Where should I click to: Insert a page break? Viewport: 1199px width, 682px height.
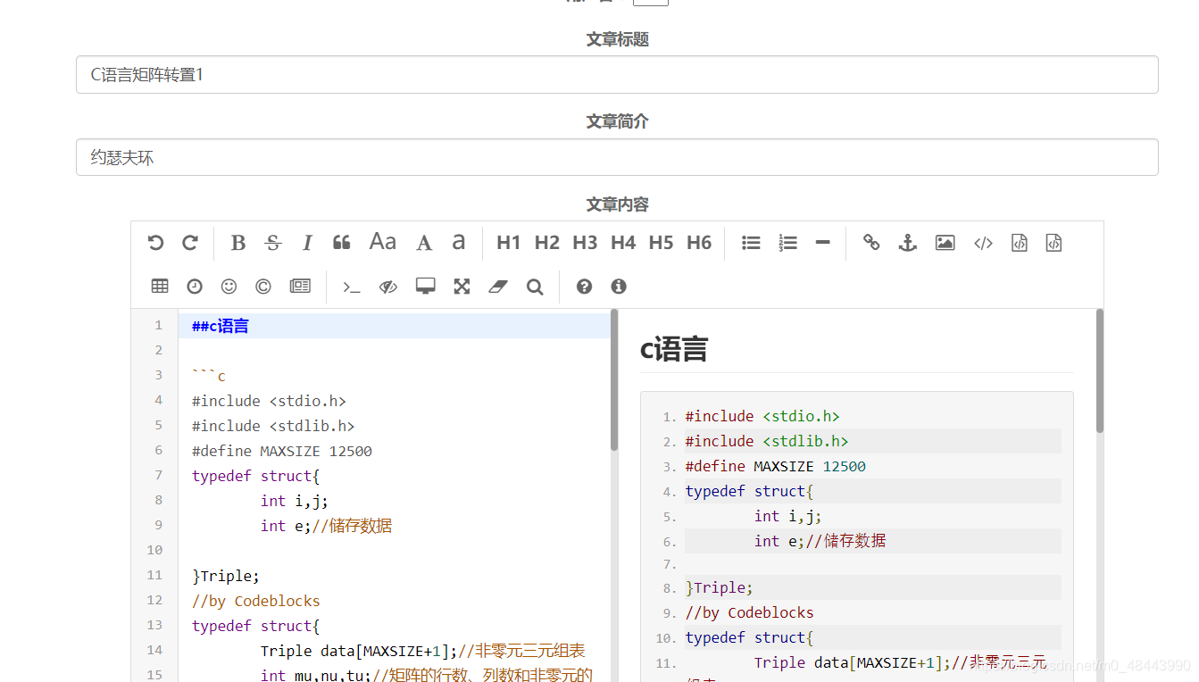coord(300,286)
